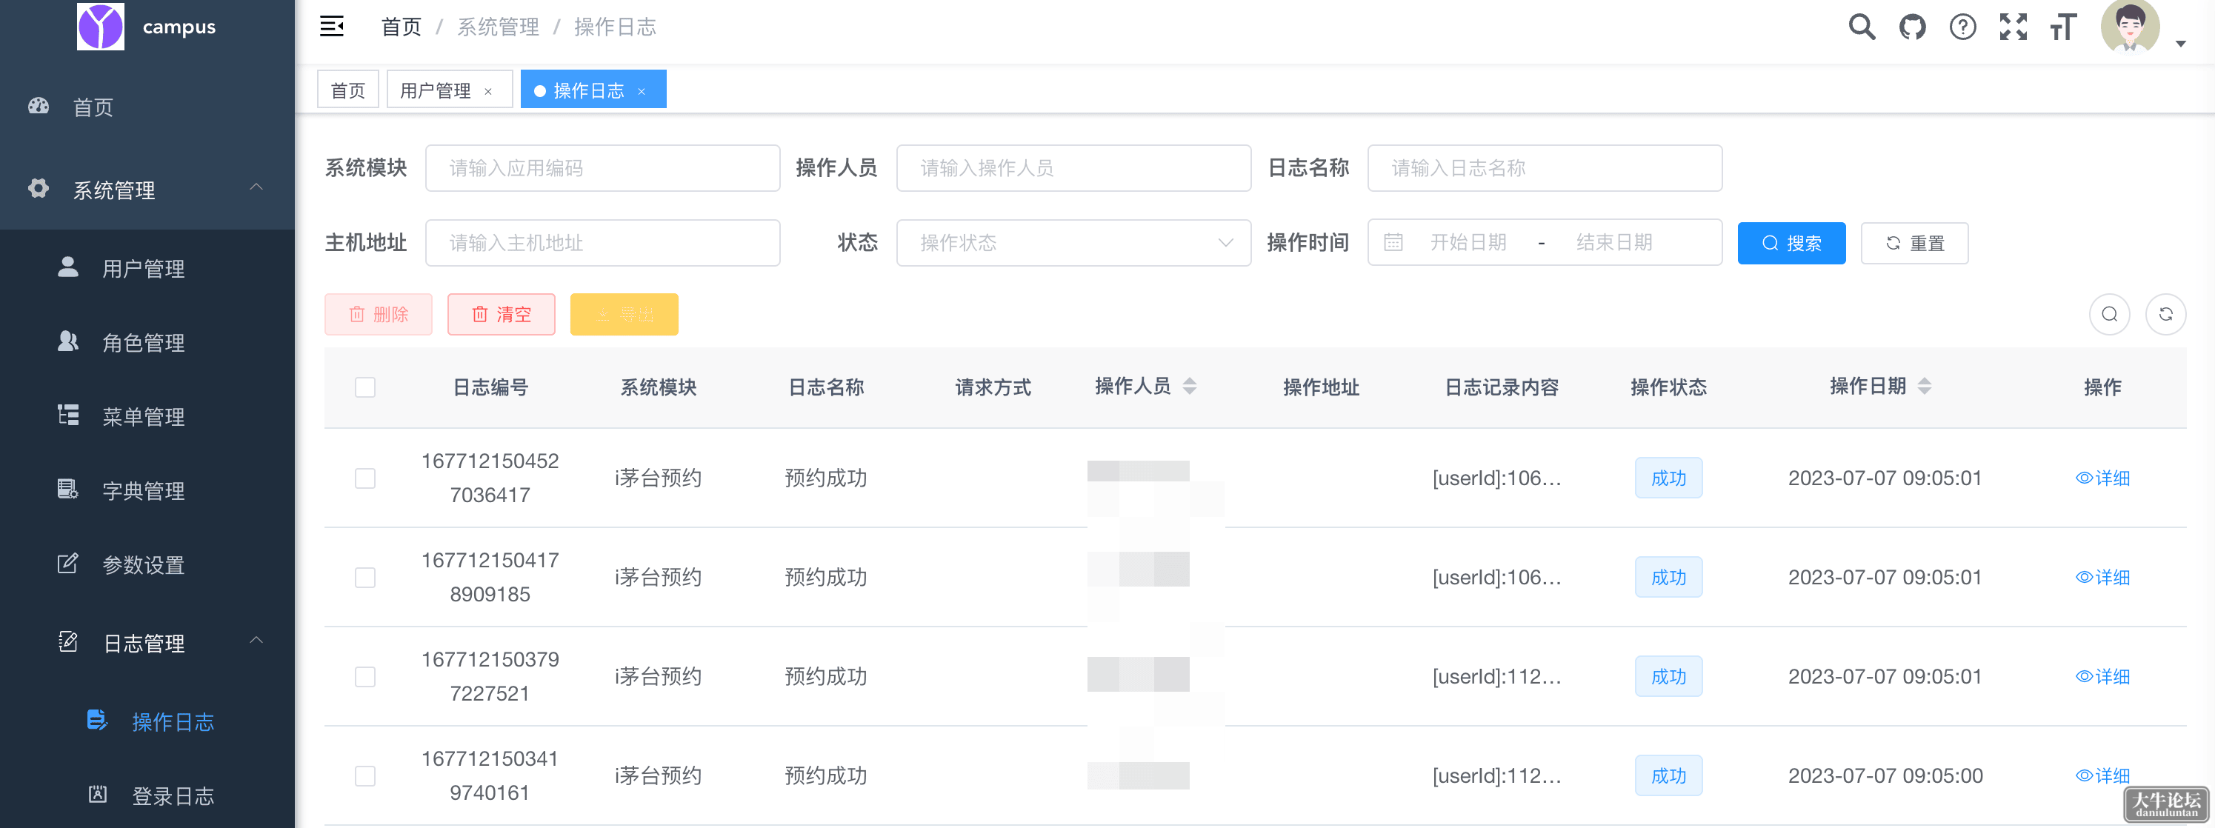This screenshot has height=828, width=2215.
Task: Check row 1677121504527036417
Action: [365, 478]
